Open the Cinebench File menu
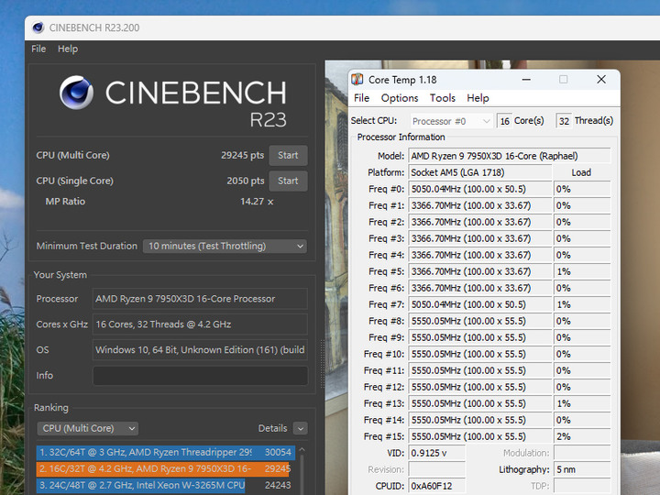660x495 pixels. (38, 49)
